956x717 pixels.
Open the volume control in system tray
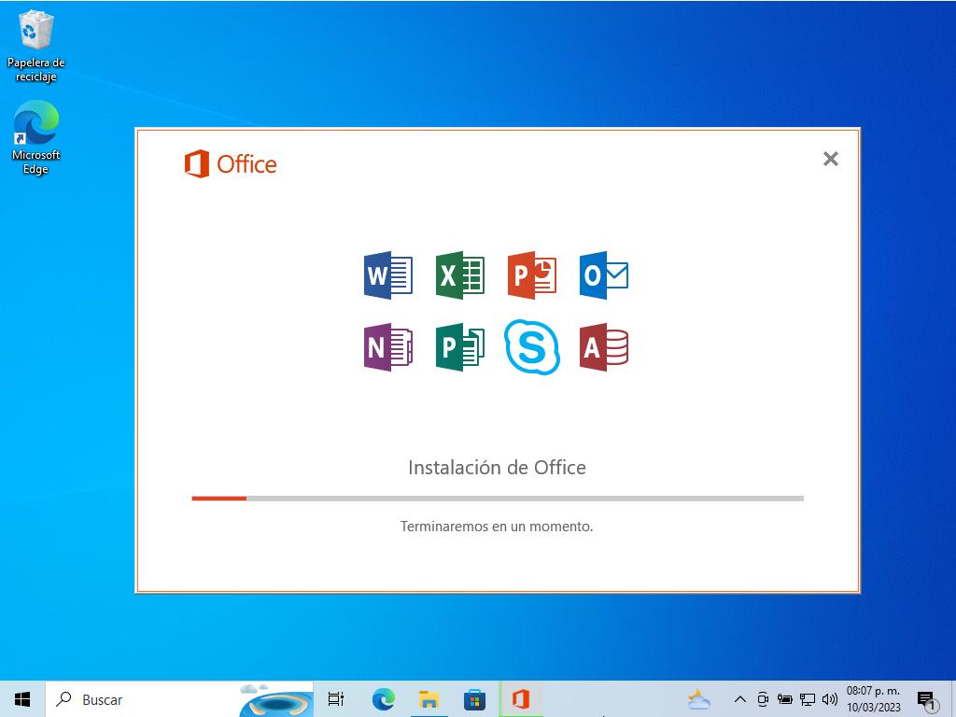coord(830,699)
